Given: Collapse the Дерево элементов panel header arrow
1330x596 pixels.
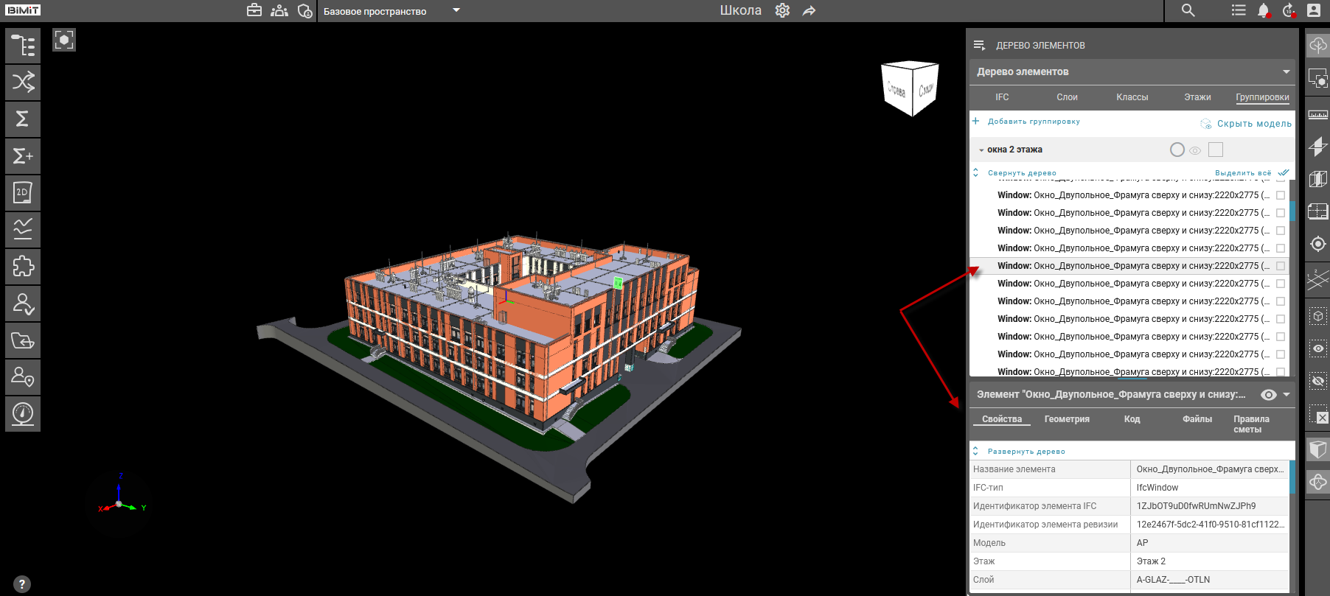Looking at the screenshot, I should point(1286,71).
